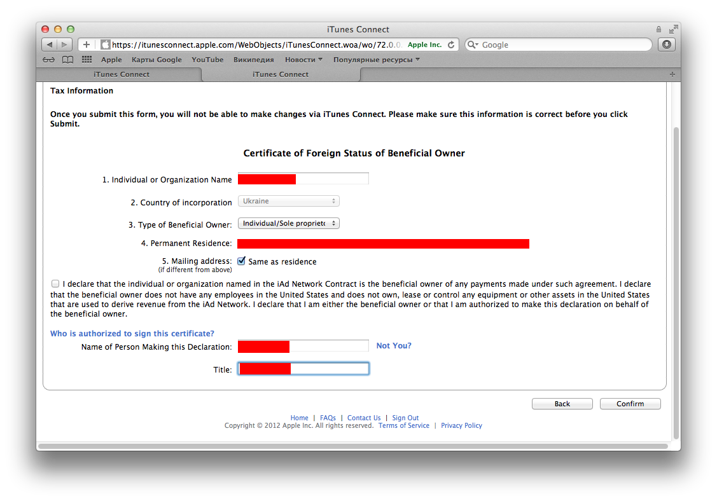Show bookmarks via the open book icon

tap(67, 59)
